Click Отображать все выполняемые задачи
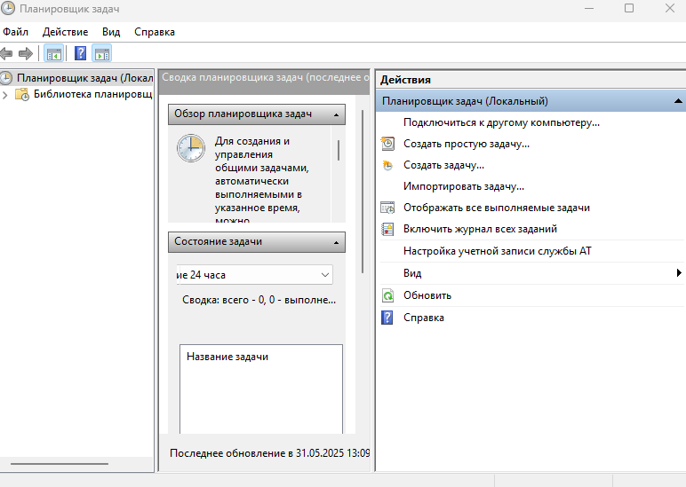686x487 pixels. (x=497, y=208)
